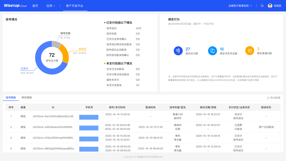This screenshot has height=161, width=286.
Task: Go to 首页 in top navigation
Action: coord(35,6)
